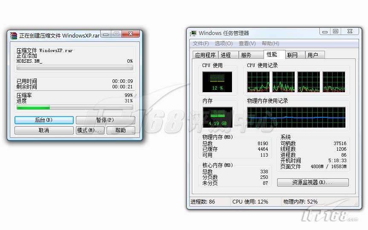The image size is (368, 230).
Task: Pause compression using 暂停(P) button
Action: 105,120
